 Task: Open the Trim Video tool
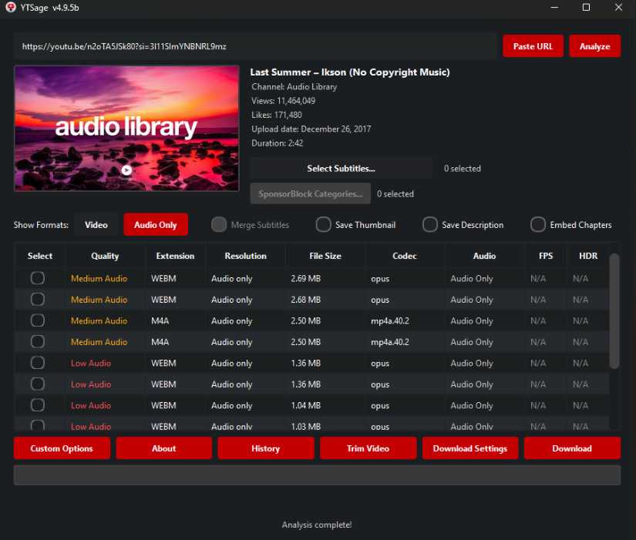point(368,448)
